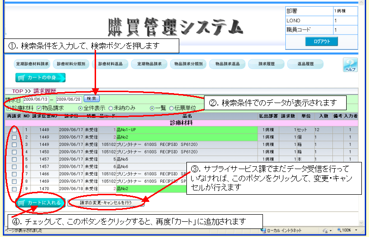Check the re-request box for row NO 3
Screen dimensions: 369x237
coord(14,144)
